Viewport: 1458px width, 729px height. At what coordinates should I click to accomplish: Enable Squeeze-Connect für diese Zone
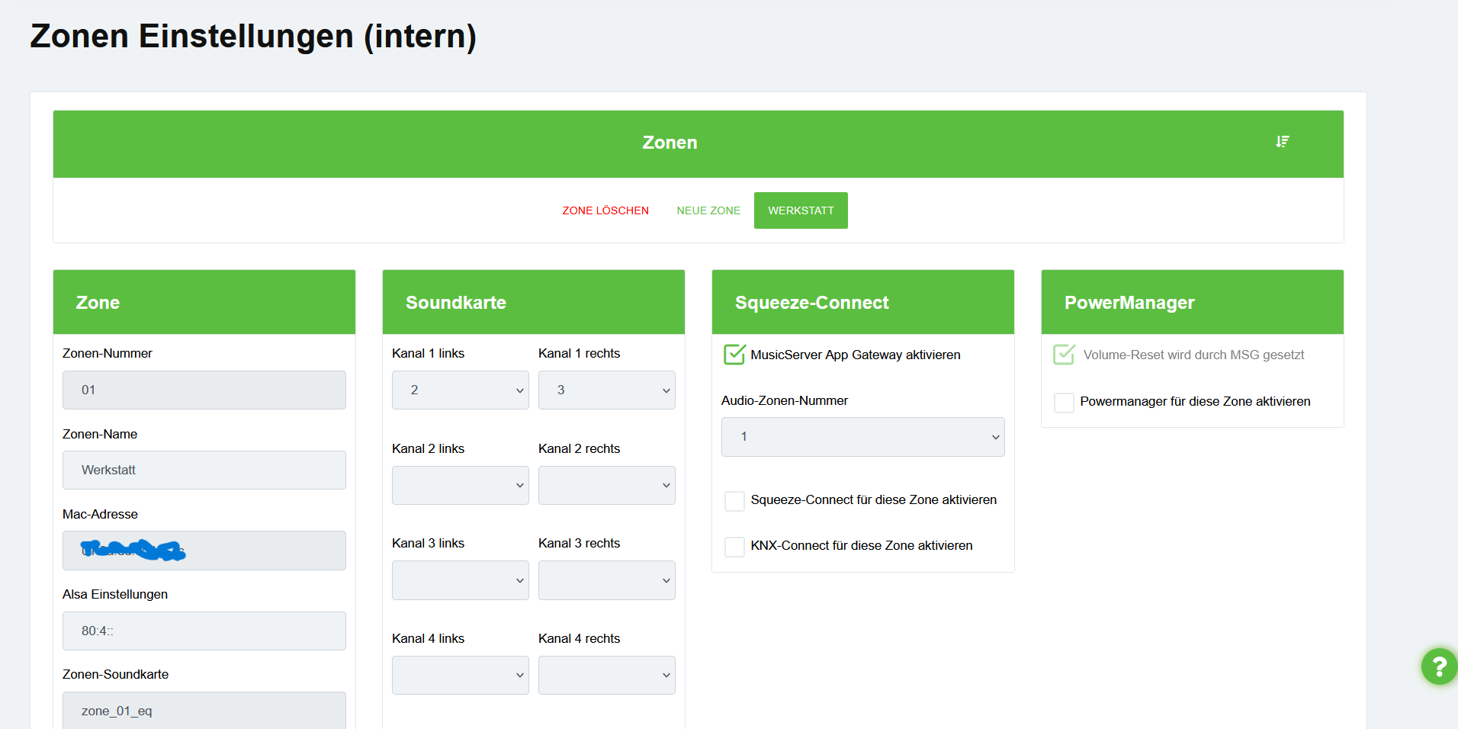(734, 501)
